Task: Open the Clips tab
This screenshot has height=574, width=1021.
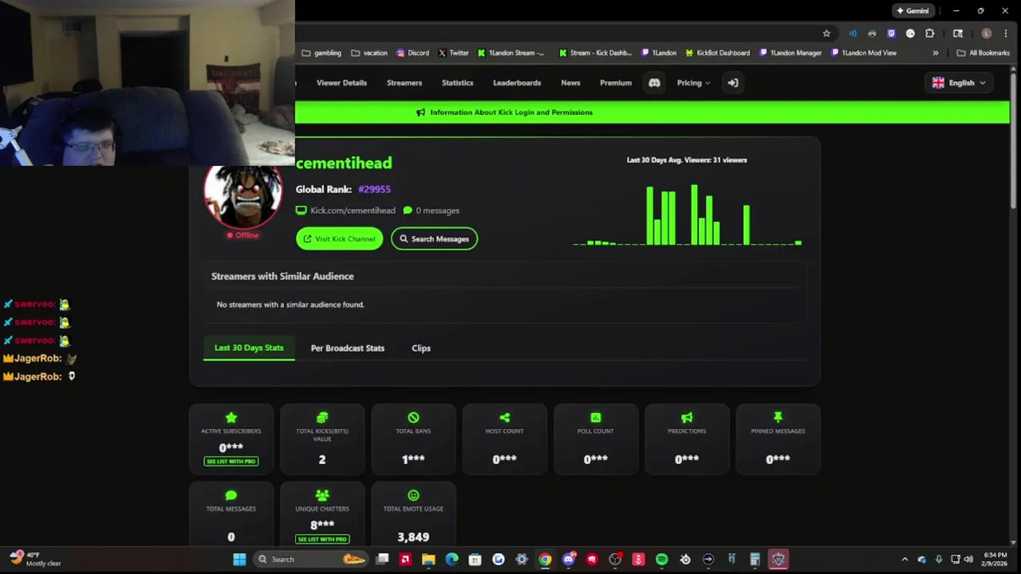Action: [x=421, y=348]
